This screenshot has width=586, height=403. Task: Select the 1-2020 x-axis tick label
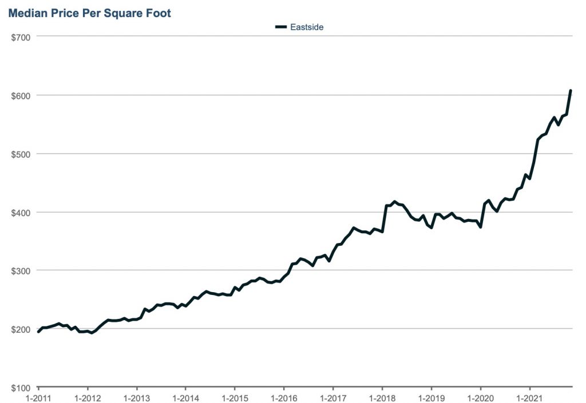tap(480, 397)
